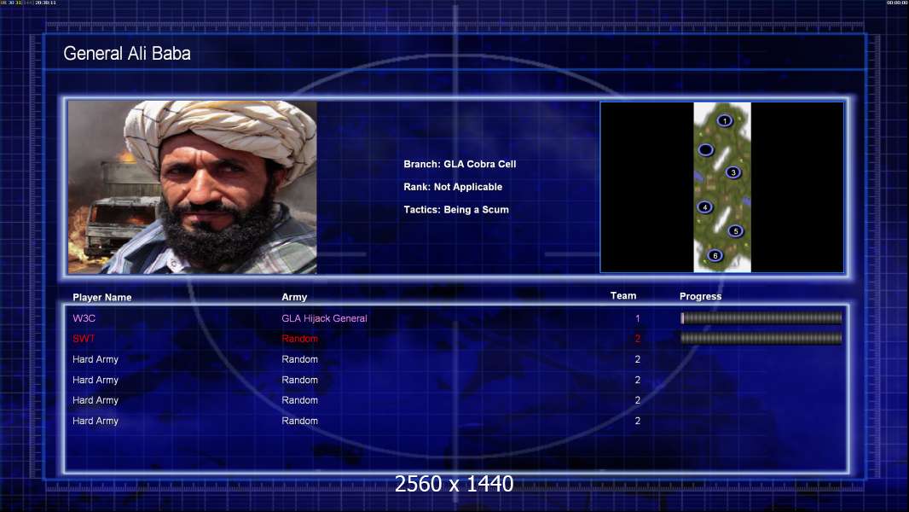Choose start position 5 on the minimap

(735, 230)
